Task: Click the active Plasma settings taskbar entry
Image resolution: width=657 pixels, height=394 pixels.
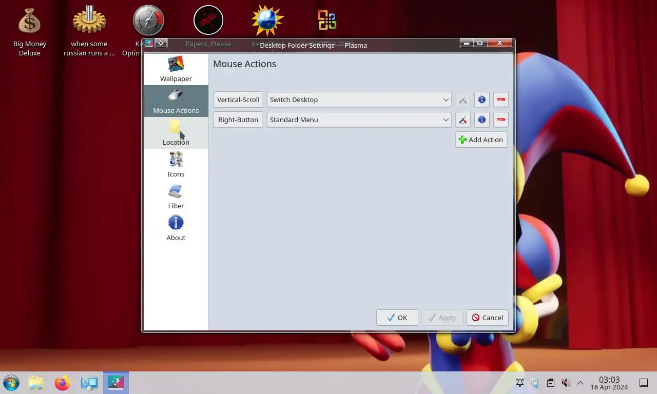Action: pyautogui.click(x=116, y=383)
